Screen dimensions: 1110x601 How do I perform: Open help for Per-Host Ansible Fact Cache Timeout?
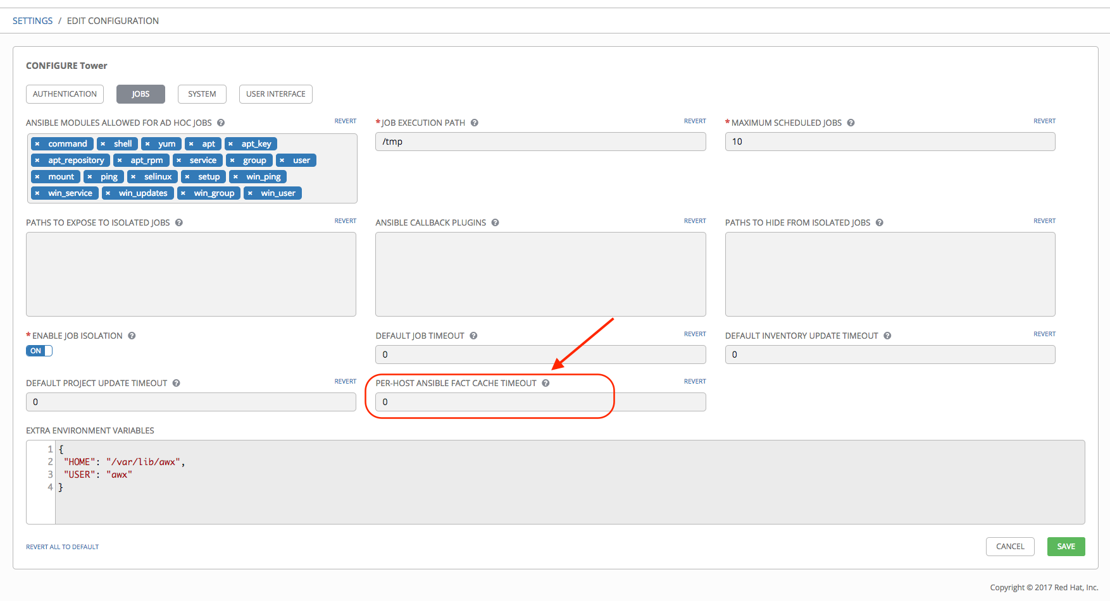pyautogui.click(x=546, y=383)
